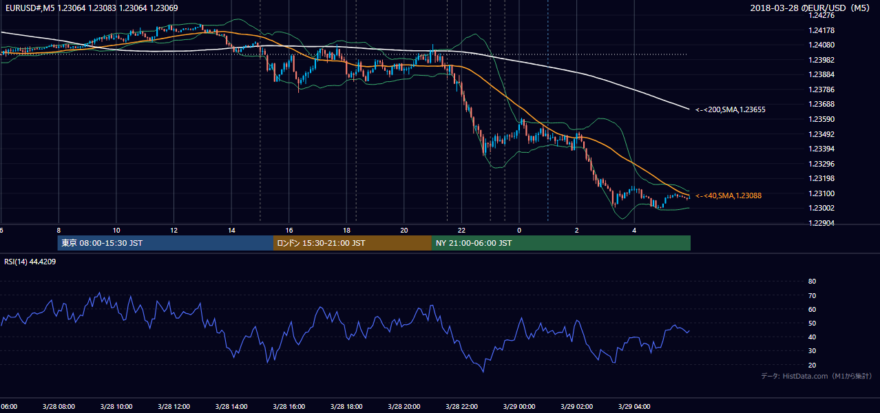Click the '3/29 04:00' bottom date label
This screenshot has width=880, height=413.
[633, 406]
